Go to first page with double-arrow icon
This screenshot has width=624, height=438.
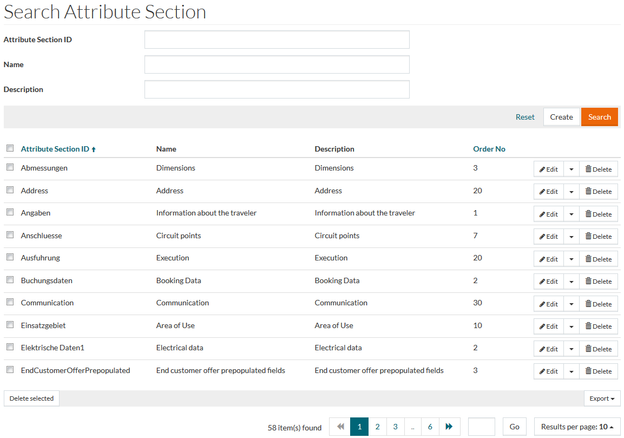(340, 427)
